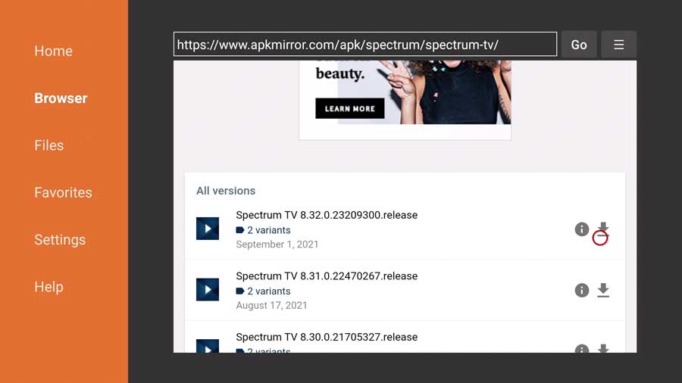Click the Spectrum TV 8.32.0 app icon
The height and width of the screenshot is (383, 682).
pos(208,229)
